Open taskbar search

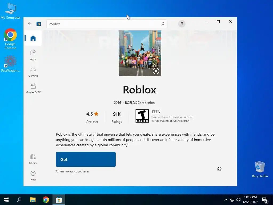pos(19,200)
